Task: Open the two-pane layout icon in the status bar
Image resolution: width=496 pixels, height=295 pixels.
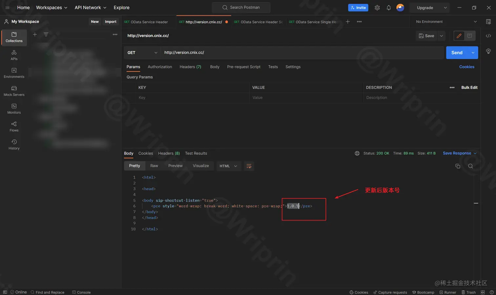Action: point(483,292)
